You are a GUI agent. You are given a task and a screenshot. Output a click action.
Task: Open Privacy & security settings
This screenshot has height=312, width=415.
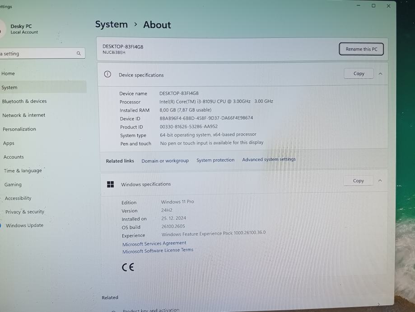(25, 212)
